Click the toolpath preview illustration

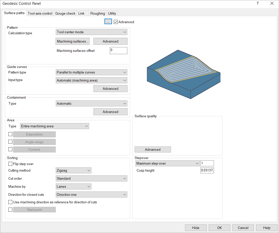click(x=184, y=74)
